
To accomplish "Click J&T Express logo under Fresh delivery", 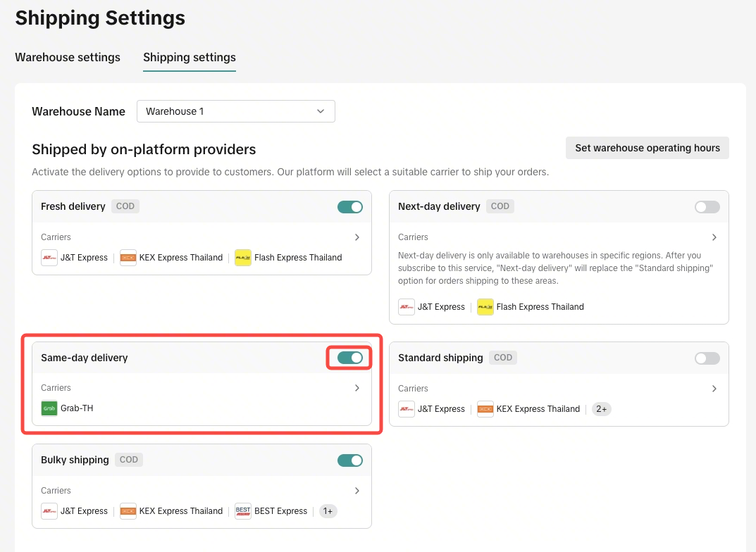I will coord(49,258).
